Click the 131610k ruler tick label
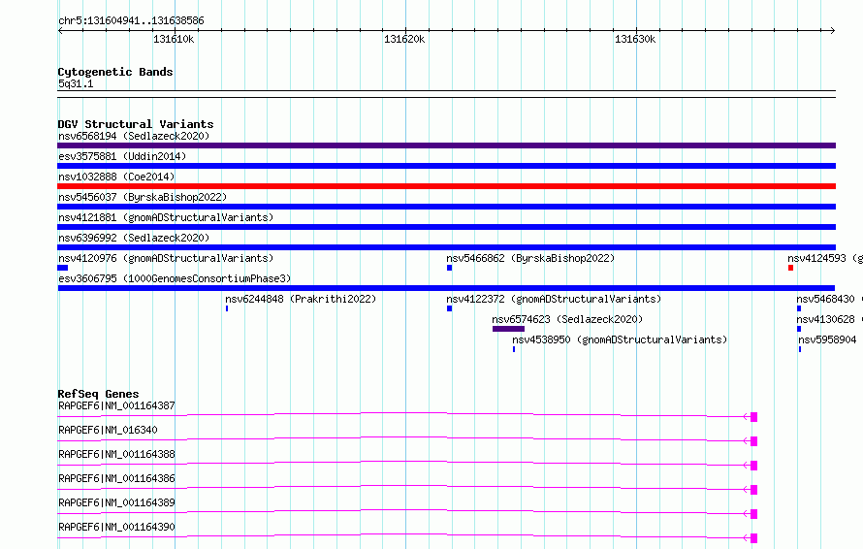863x549 pixels. (x=174, y=39)
